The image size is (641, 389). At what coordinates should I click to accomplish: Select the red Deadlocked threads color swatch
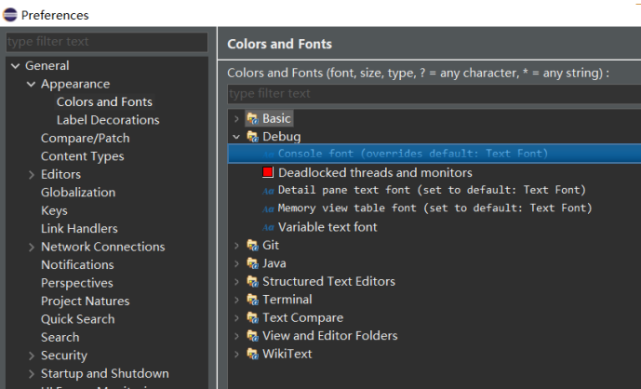pyautogui.click(x=268, y=173)
